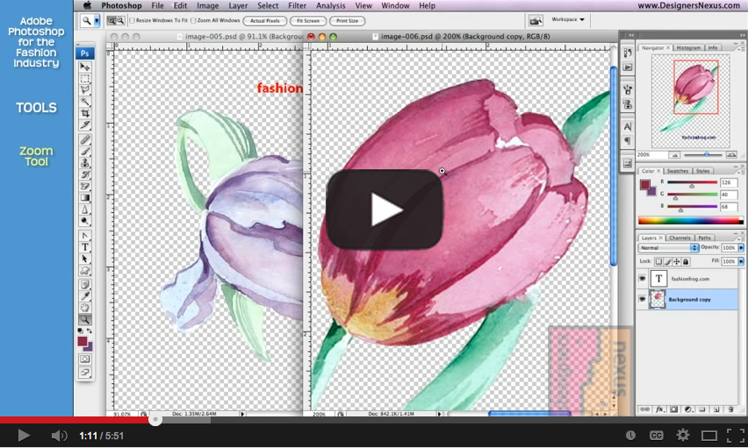748x448 pixels.
Task: Switch to the Channels tab
Action: [680, 238]
